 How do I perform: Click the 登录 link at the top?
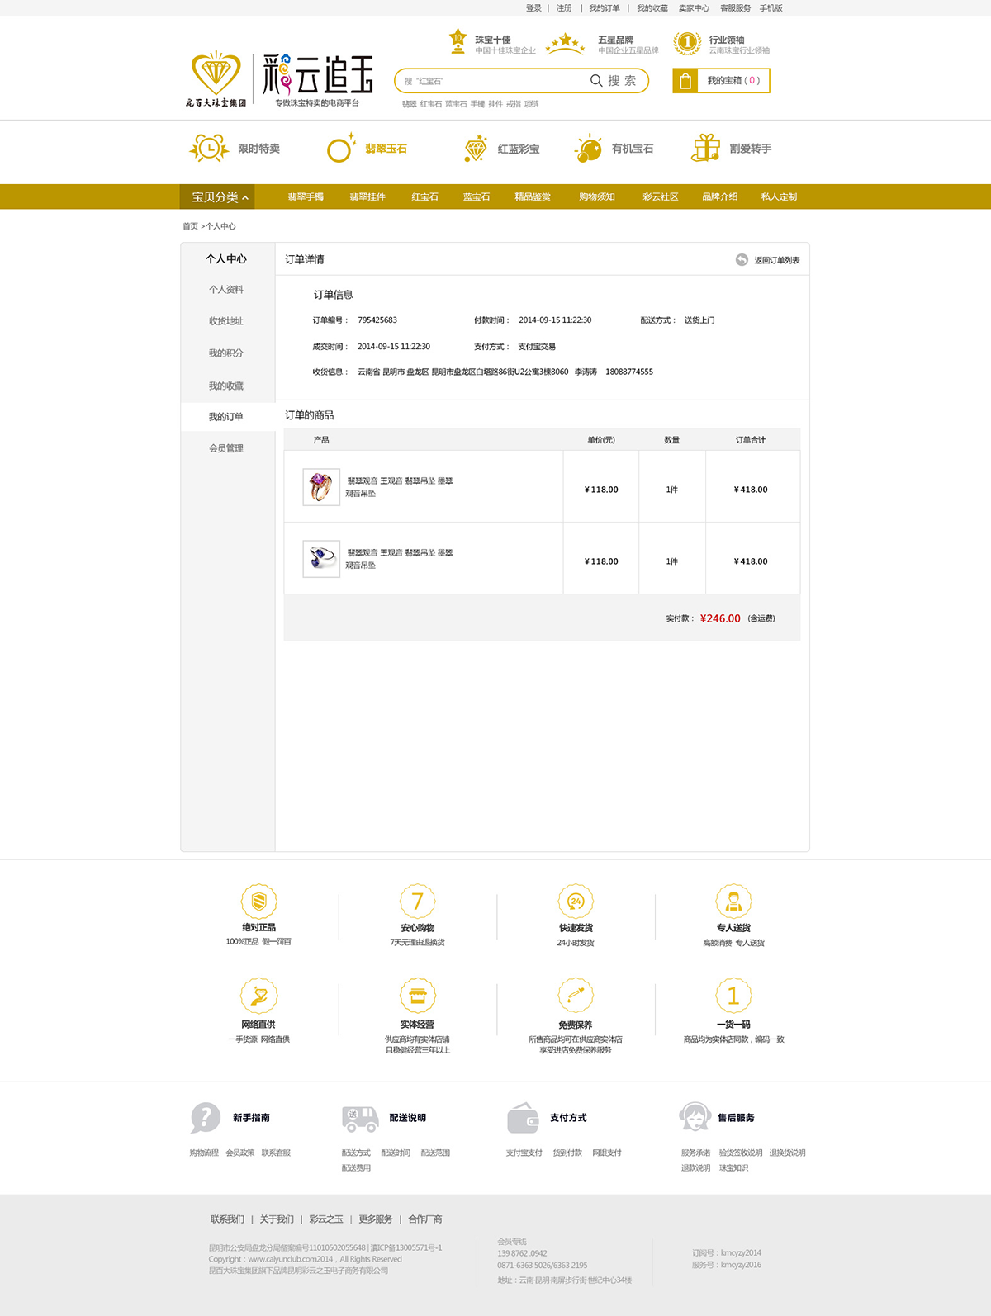533,8
